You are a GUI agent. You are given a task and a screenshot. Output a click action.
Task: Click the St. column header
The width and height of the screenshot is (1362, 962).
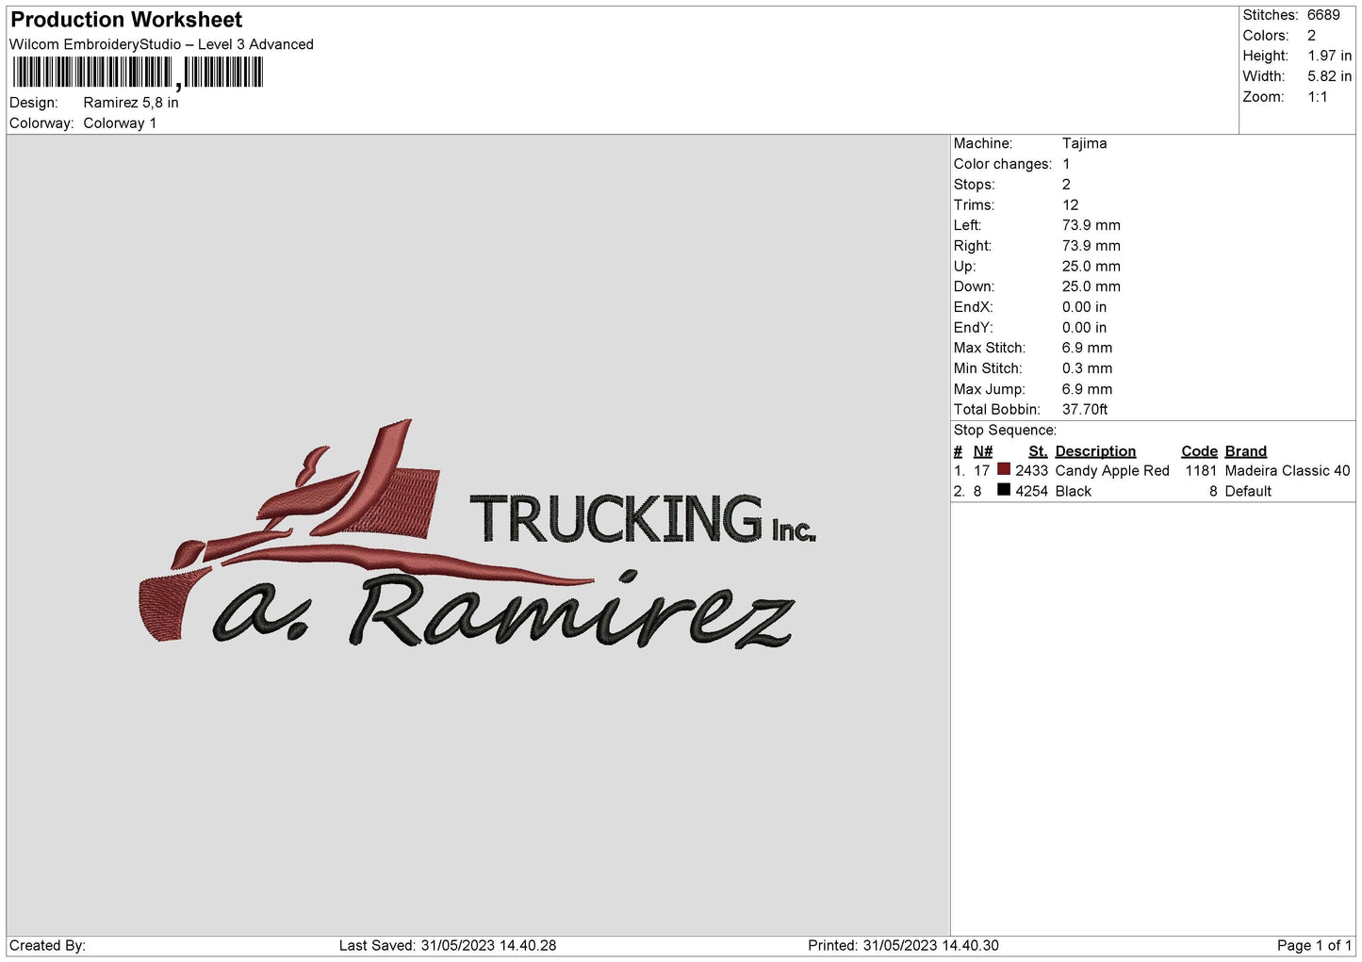[x=1038, y=451]
